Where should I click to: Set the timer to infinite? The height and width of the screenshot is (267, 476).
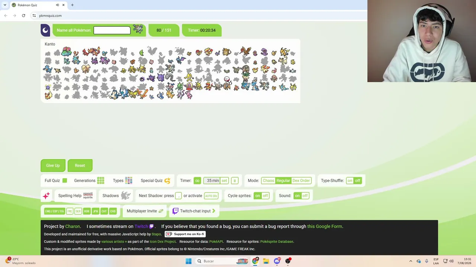(197, 181)
